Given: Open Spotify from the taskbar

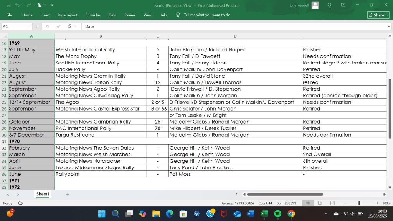Looking at the screenshot, I should [x=277, y=214].
